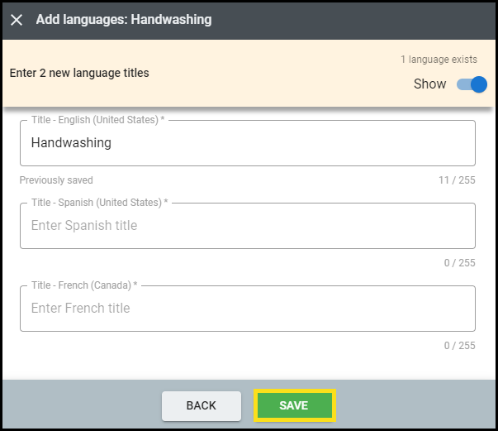Toggle the Show existing languages switch
The image size is (498, 431).
[472, 84]
